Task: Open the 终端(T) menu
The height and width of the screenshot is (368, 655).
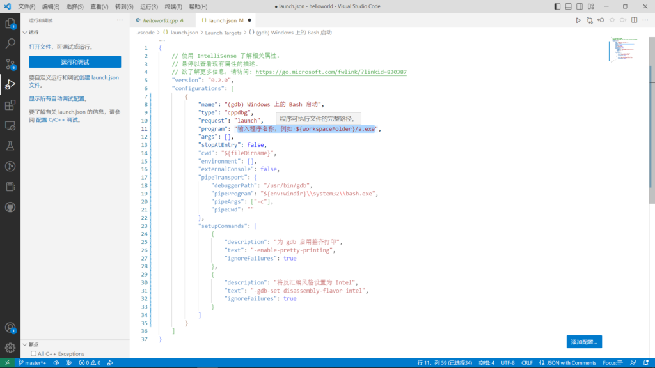Action: [172, 6]
